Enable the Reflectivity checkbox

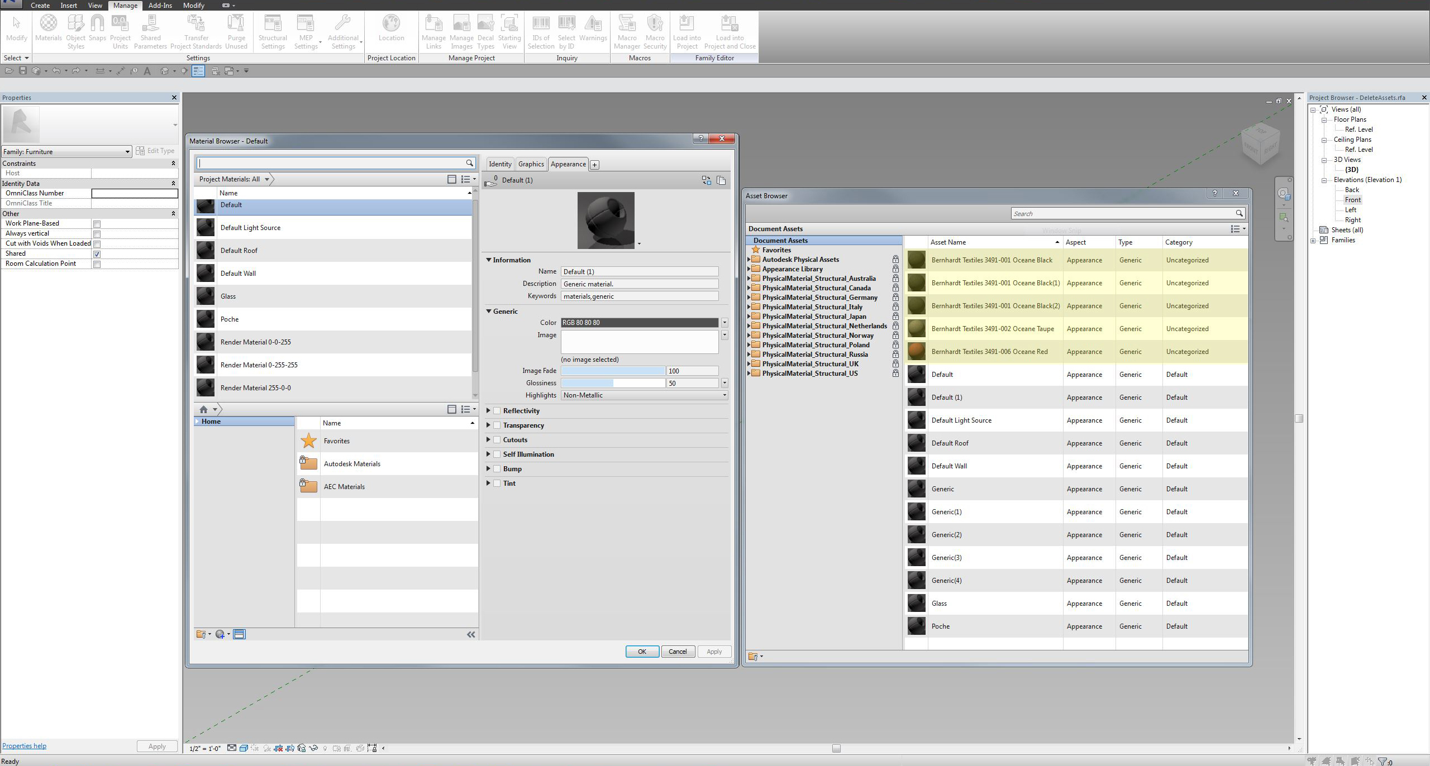pos(497,411)
